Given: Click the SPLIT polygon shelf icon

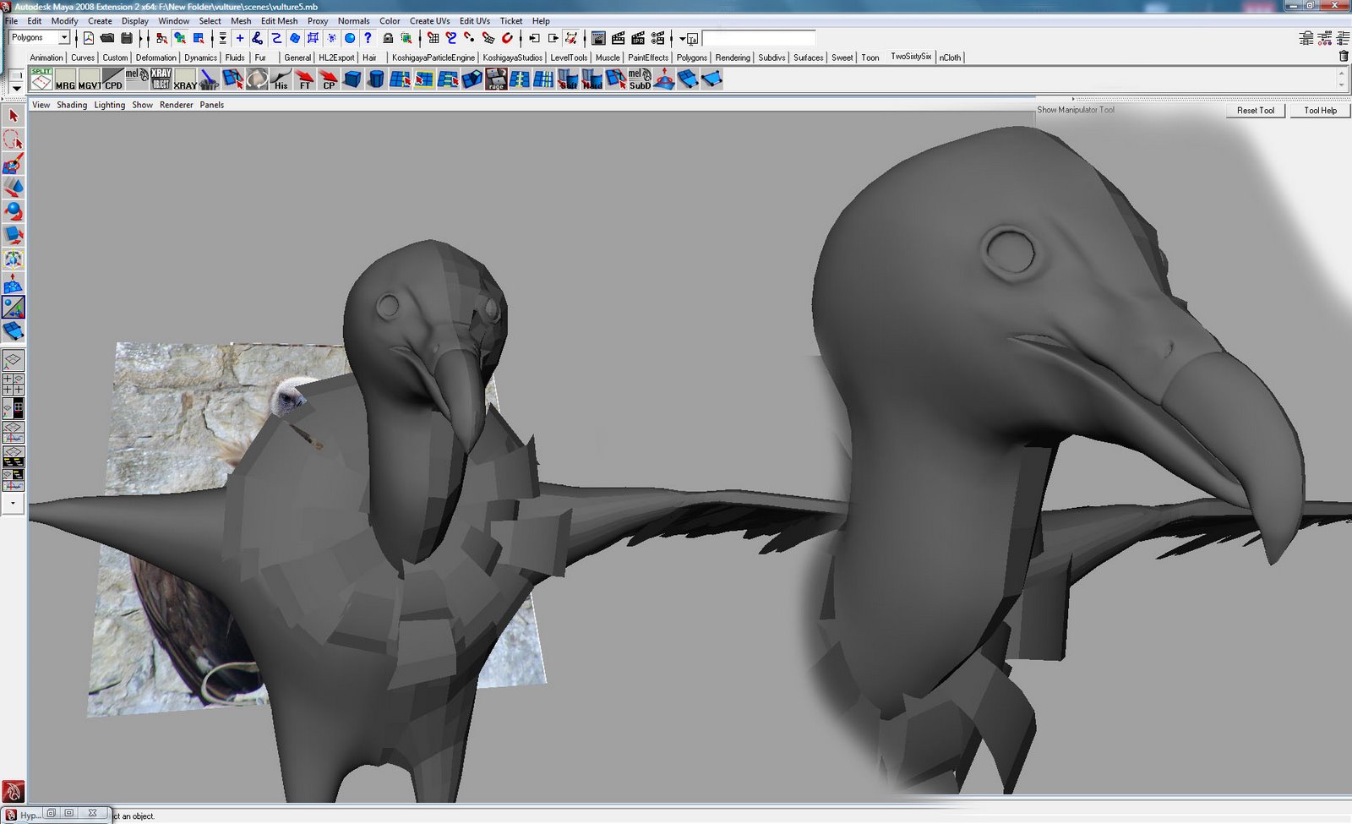Looking at the screenshot, I should [41, 79].
